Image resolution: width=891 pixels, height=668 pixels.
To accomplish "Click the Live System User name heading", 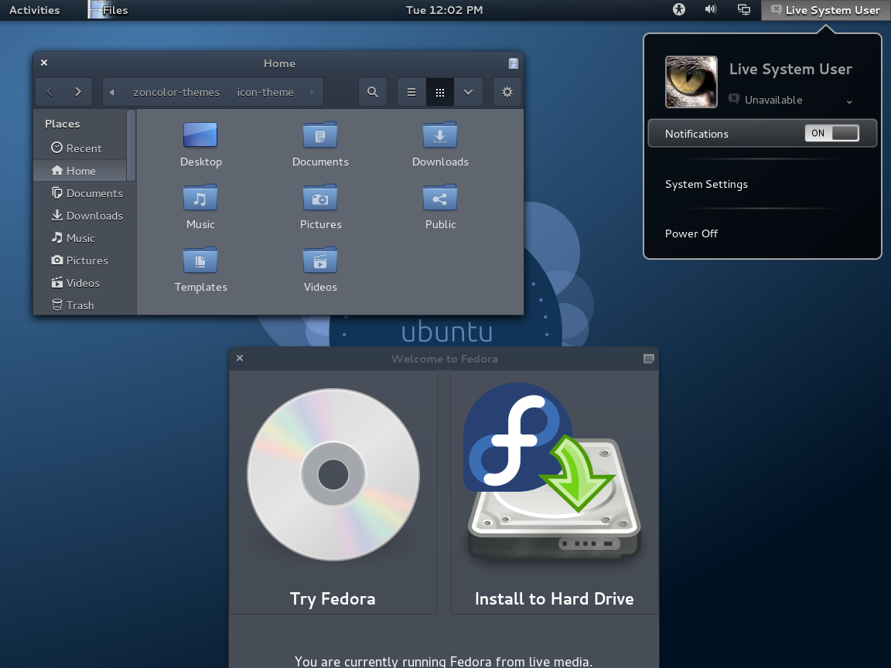I will coord(790,70).
